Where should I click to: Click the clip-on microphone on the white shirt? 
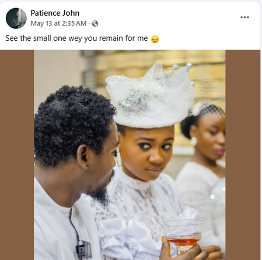83,249
